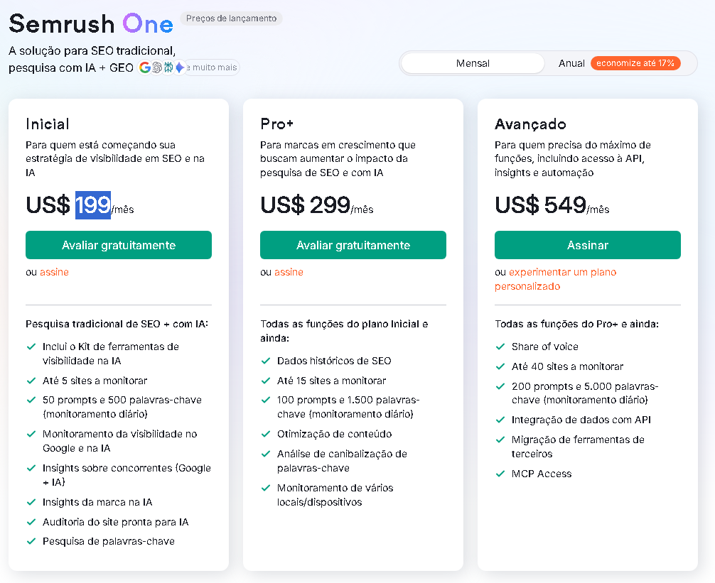Click the Google icon next to GEO
The height and width of the screenshot is (583, 715).
tap(145, 67)
